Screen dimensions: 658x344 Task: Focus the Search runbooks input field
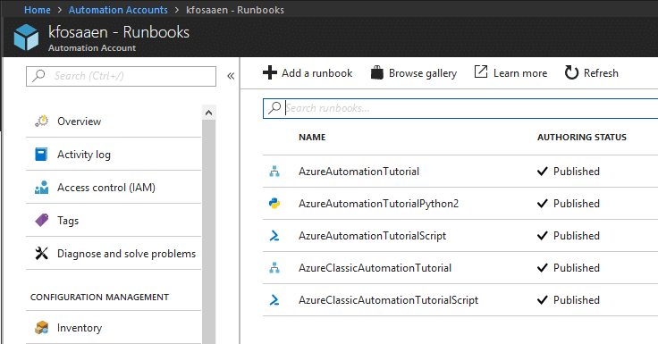[x=460, y=108]
